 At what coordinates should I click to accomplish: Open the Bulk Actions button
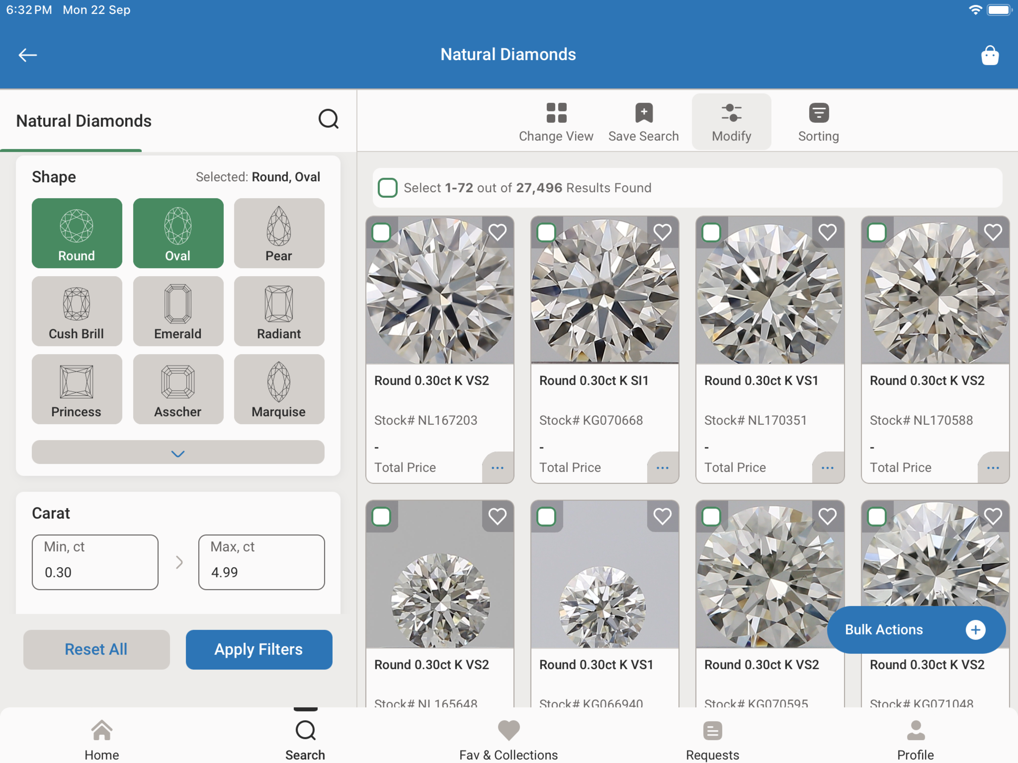(x=916, y=630)
